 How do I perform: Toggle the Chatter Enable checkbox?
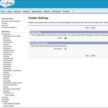pyautogui.click(x=65, y=38)
